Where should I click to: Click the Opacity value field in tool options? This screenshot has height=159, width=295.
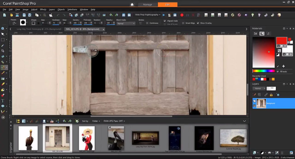(109, 23)
